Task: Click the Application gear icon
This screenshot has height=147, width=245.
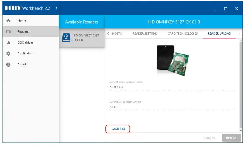Action: [x=8, y=54]
